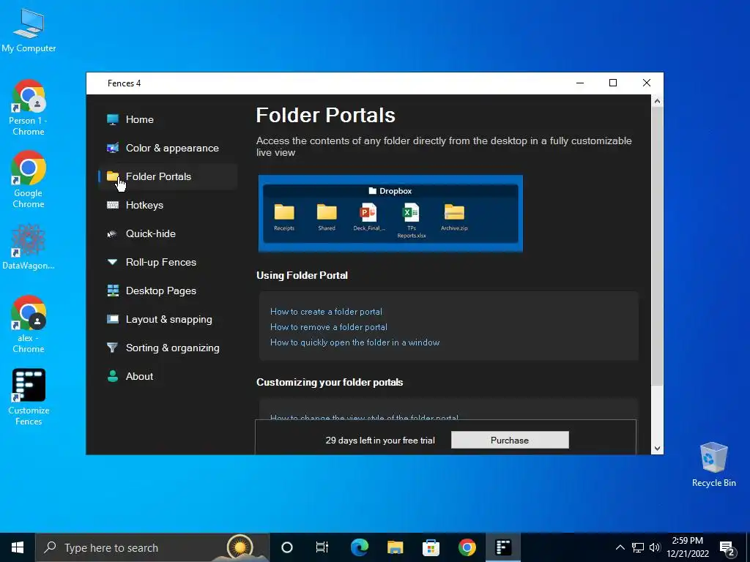Open the Hotkeys settings page
This screenshot has height=562, width=750.
(168, 205)
